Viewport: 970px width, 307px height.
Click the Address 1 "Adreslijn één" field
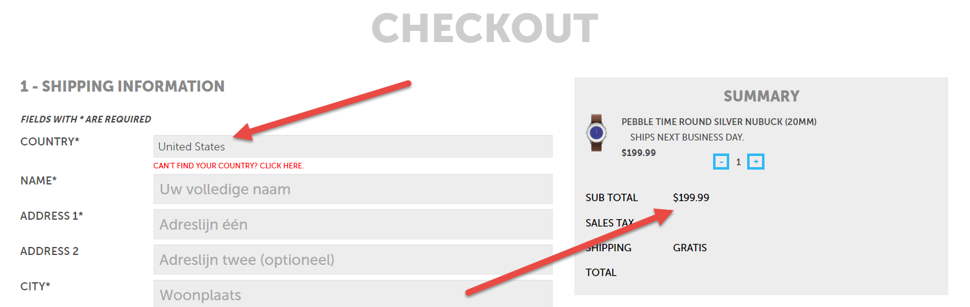353,224
